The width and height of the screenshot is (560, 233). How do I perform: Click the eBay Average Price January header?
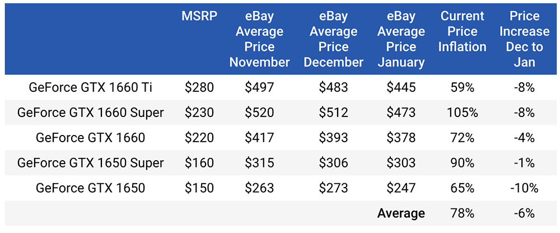pyautogui.click(x=401, y=39)
